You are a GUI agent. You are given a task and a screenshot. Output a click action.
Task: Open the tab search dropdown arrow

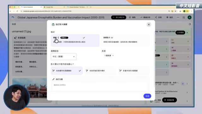coord(18,7)
